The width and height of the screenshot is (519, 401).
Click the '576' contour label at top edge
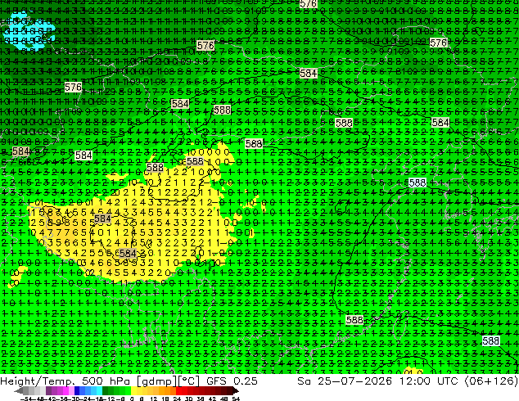308,3
